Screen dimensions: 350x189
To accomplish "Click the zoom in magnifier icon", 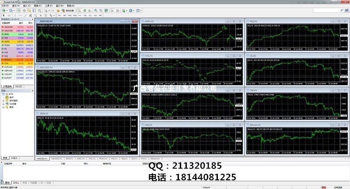I will pos(96,10).
